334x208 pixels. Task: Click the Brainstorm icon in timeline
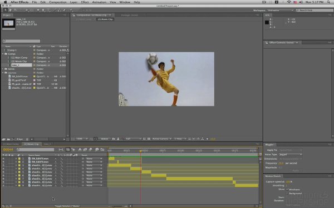coord(97,150)
